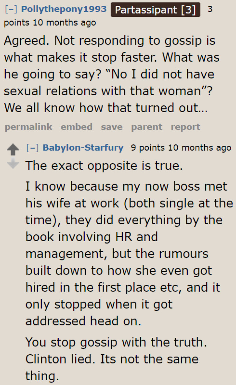Select the Partassipant [3] flair badge
Image resolution: width=236 pixels, height=385 pixels.
[x=155, y=9]
